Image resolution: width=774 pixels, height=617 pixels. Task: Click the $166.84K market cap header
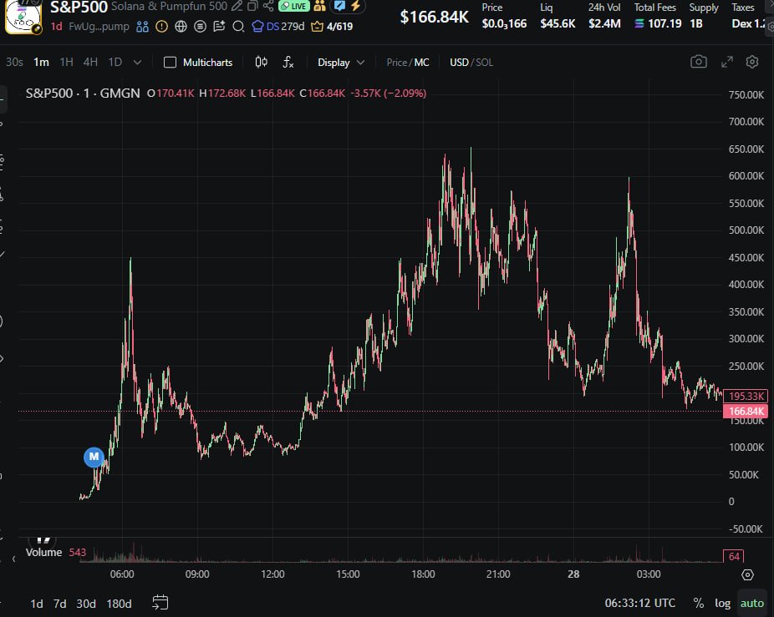(x=434, y=17)
